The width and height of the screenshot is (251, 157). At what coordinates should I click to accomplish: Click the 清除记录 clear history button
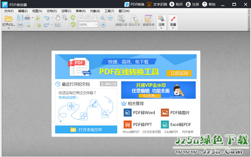pos(108,84)
